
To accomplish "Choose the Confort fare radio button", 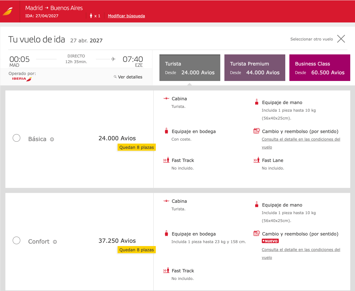I will 16,240.
